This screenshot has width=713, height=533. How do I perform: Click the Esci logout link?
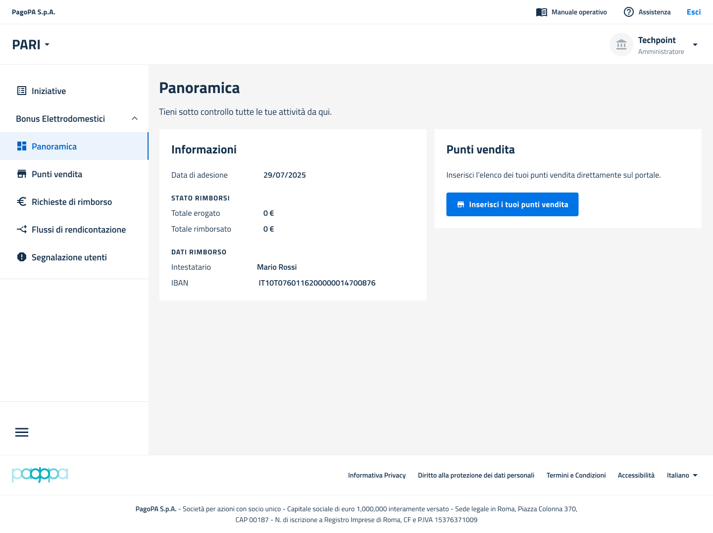click(693, 12)
